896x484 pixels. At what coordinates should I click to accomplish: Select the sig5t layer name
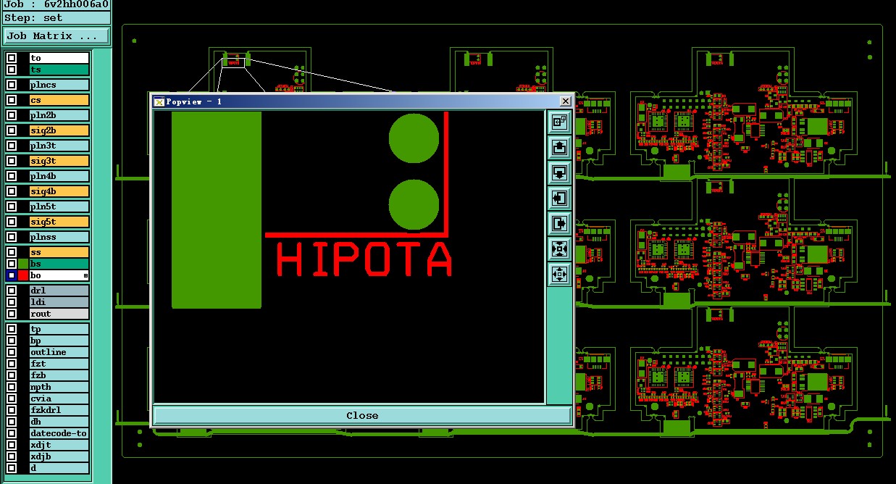pyautogui.click(x=59, y=222)
